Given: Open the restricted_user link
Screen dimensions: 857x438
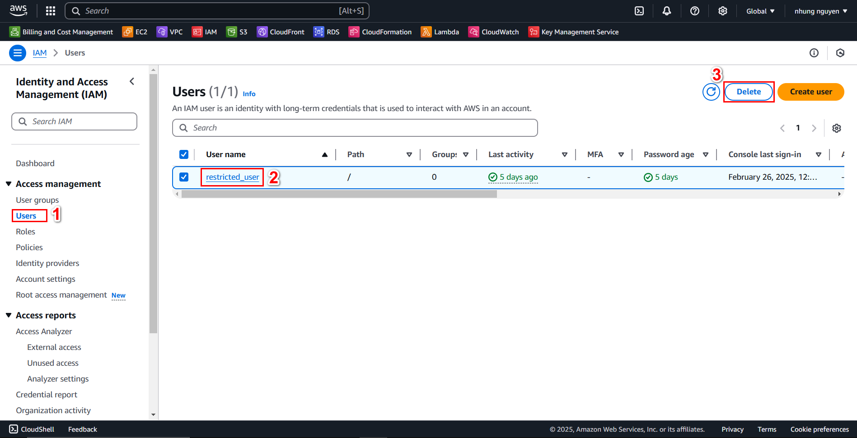Looking at the screenshot, I should click(233, 177).
